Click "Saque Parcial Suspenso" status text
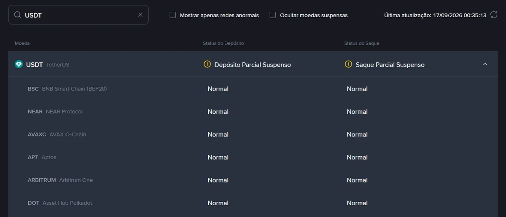 pyautogui.click(x=390, y=65)
